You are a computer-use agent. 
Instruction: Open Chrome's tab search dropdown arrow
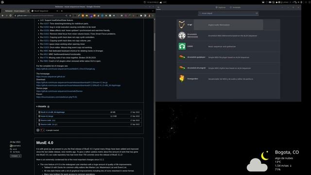point(153,11)
